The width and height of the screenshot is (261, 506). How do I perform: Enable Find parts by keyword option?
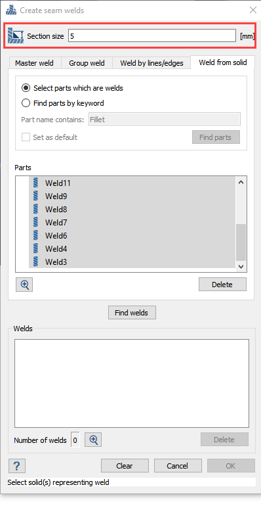coord(26,103)
